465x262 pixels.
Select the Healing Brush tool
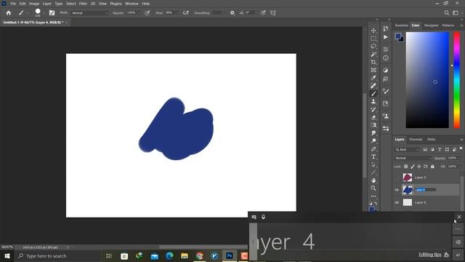pos(373,86)
